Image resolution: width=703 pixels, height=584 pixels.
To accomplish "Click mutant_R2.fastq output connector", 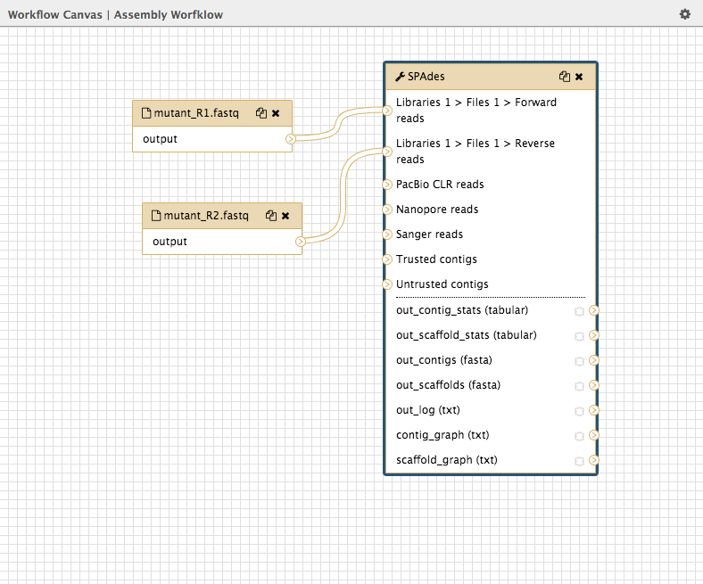I will (x=301, y=242).
